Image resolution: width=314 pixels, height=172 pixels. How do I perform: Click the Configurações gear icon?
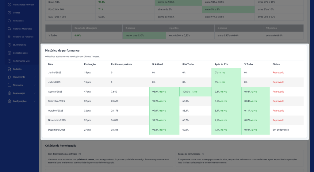pyautogui.click(x=10, y=101)
